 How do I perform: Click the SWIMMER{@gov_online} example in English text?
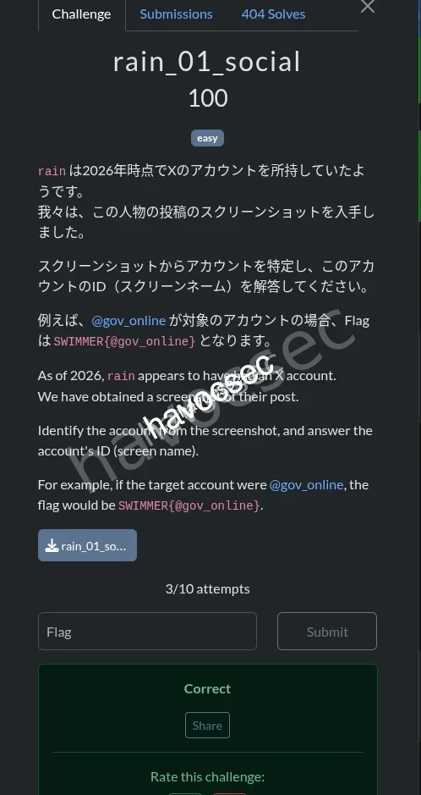(x=189, y=505)
